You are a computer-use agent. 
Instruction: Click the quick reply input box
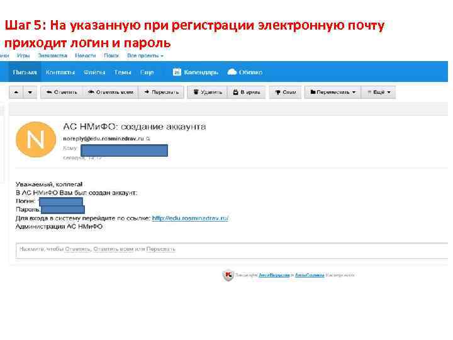coord(232,250)
